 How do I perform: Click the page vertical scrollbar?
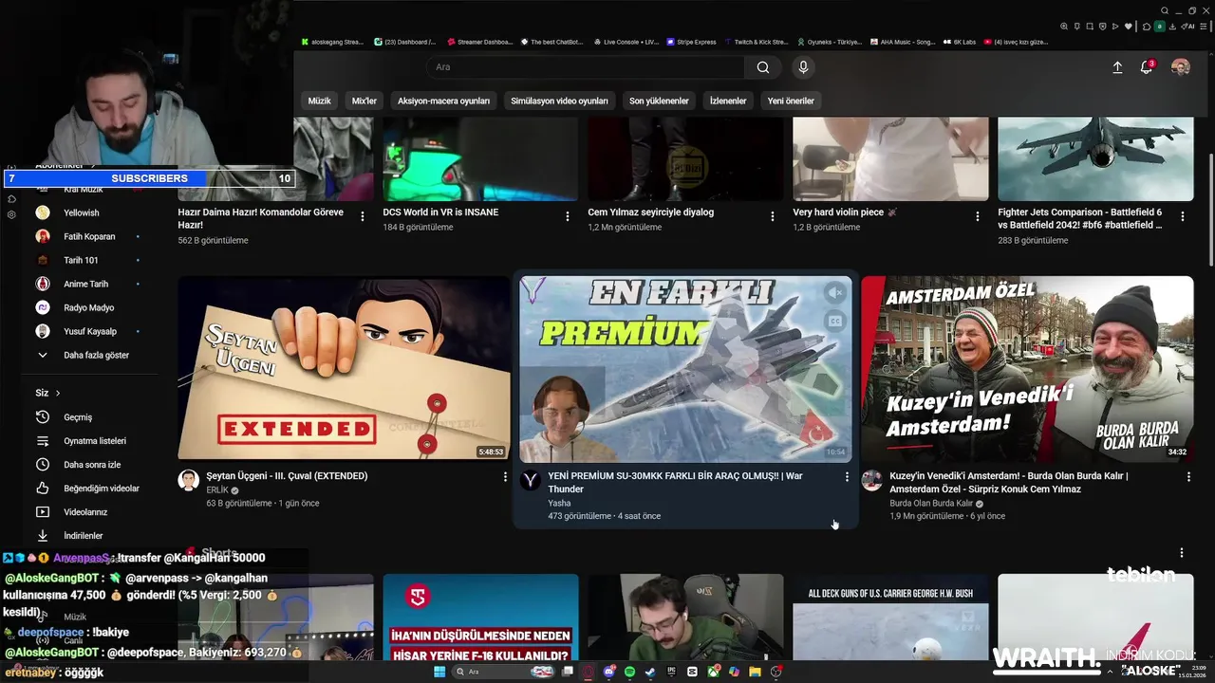click(x=1210, y=209)
